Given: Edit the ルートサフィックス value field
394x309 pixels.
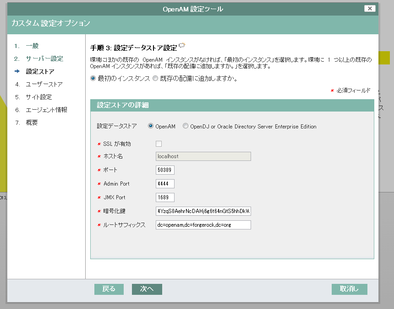Looking at the screenshot, I should click(203, 224).
